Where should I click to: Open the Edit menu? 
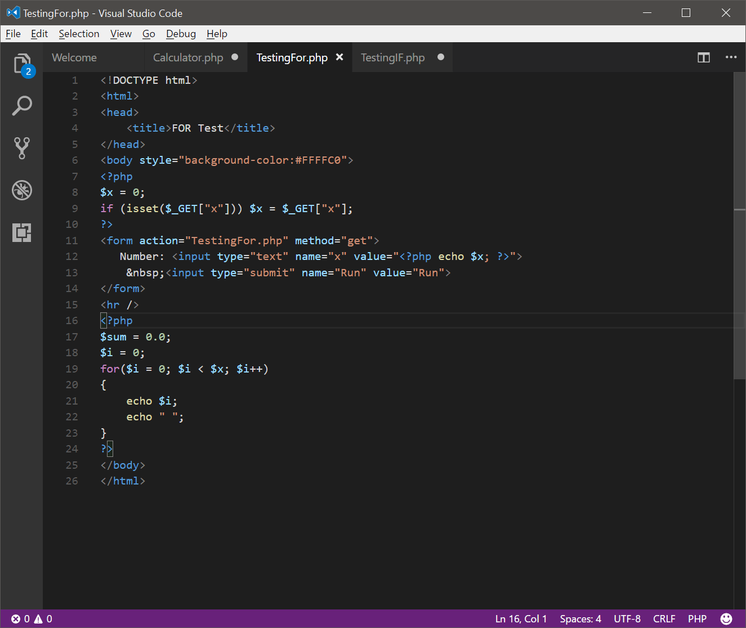tap(39, 34)
